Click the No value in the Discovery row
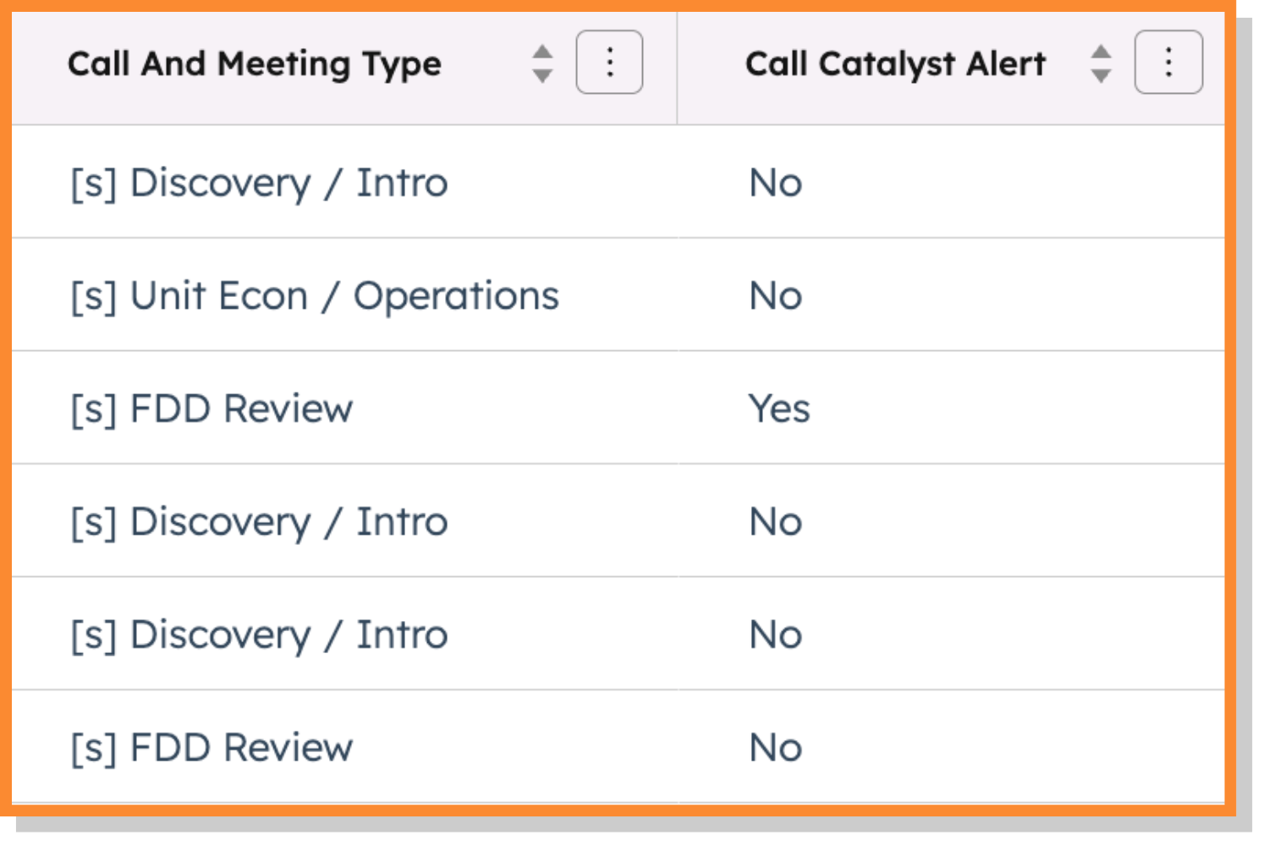This screenshot has height=846, width=1269. coord(774,182)
